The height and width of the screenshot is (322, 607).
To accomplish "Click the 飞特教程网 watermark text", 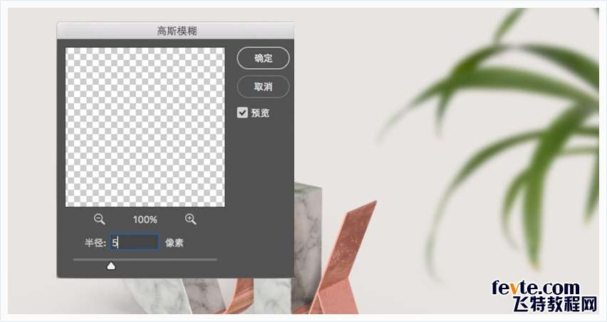I will [x=555, y=305].
